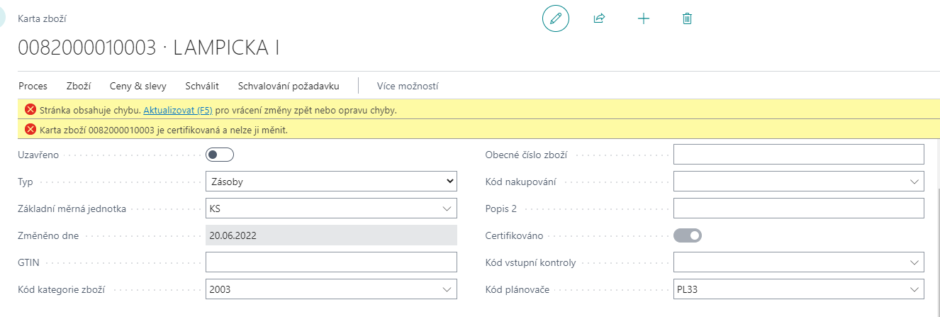This screenshot has height=317, width=940.
Task: Toggle the Uzavřeno switch
Action: tap(219, 155)
